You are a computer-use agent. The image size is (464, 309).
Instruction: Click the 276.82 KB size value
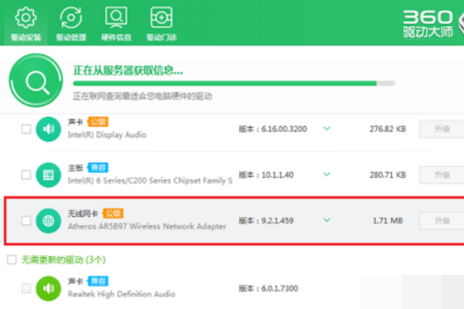(387, 129)
